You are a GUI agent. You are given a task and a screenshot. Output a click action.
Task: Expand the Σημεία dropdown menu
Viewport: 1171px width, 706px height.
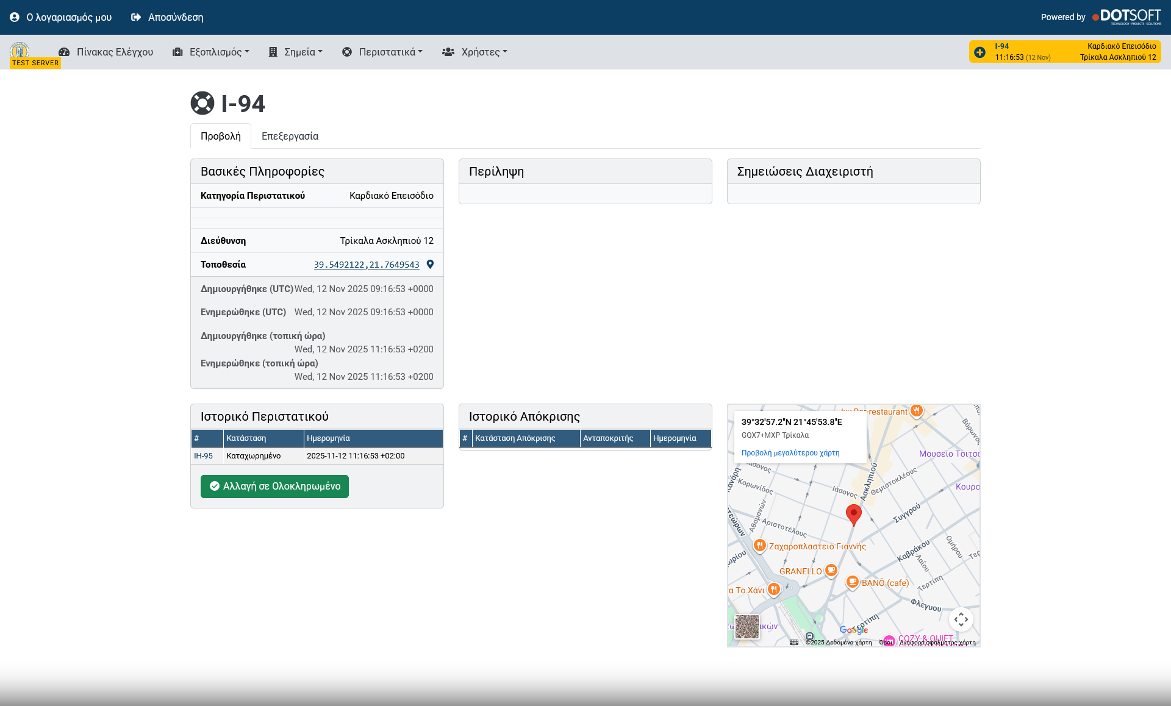click(x=295, y=52)
